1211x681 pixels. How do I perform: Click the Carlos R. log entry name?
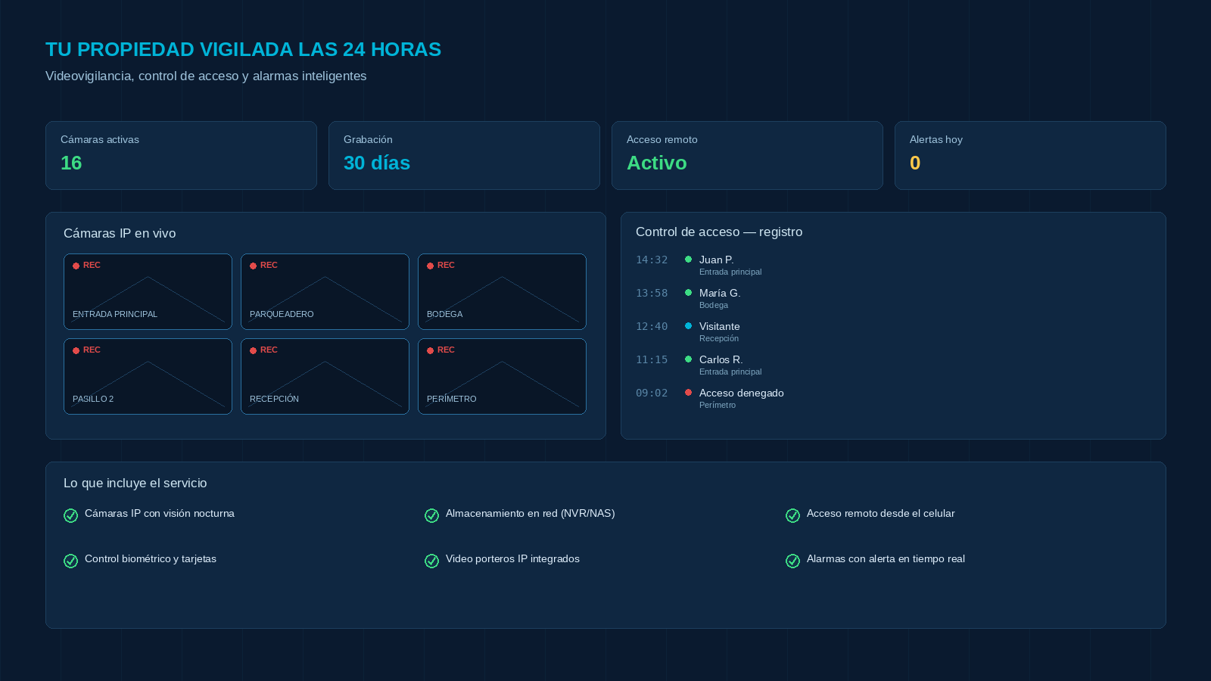click(721, 359)
